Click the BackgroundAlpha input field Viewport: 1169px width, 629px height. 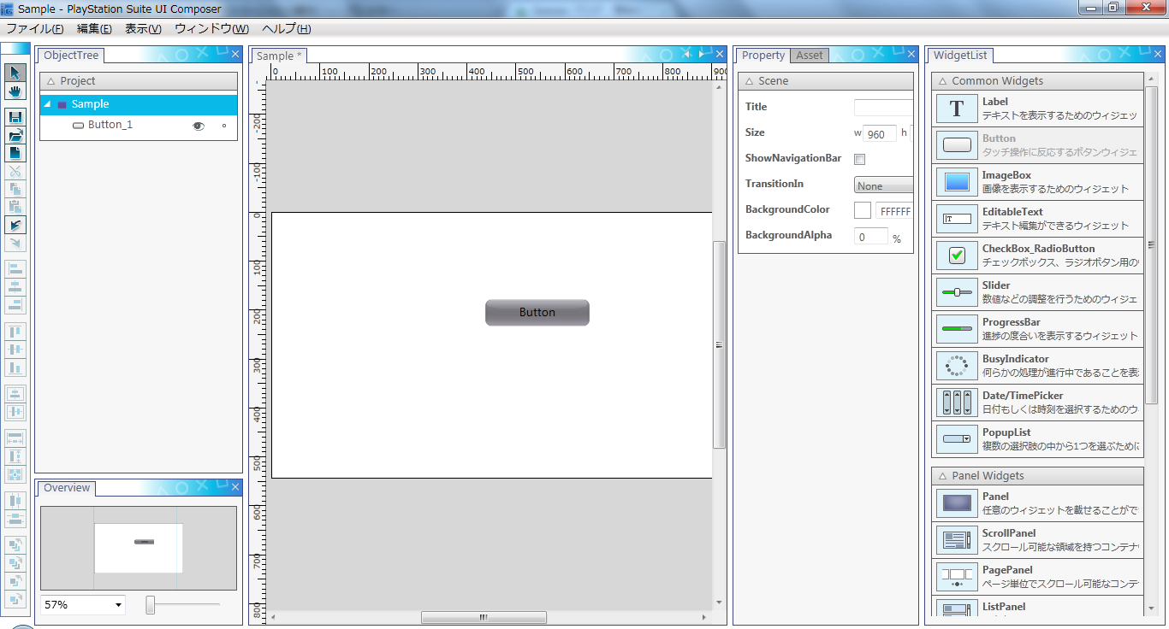point(871,237)
